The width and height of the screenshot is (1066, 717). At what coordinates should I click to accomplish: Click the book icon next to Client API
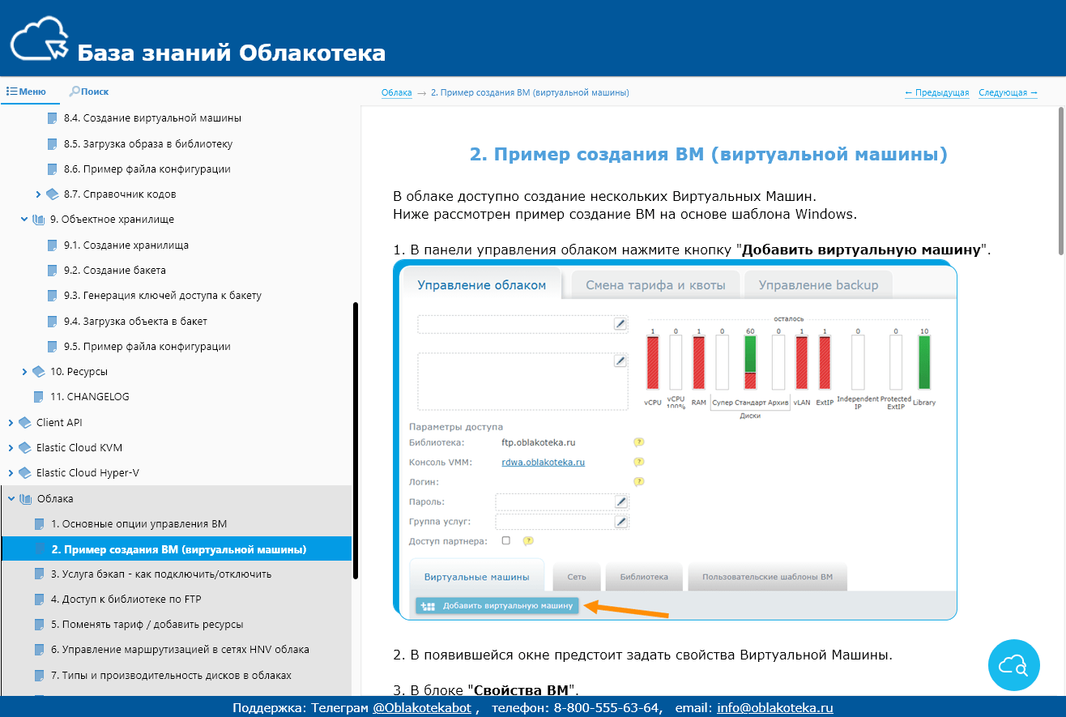(x=24, y=422)
